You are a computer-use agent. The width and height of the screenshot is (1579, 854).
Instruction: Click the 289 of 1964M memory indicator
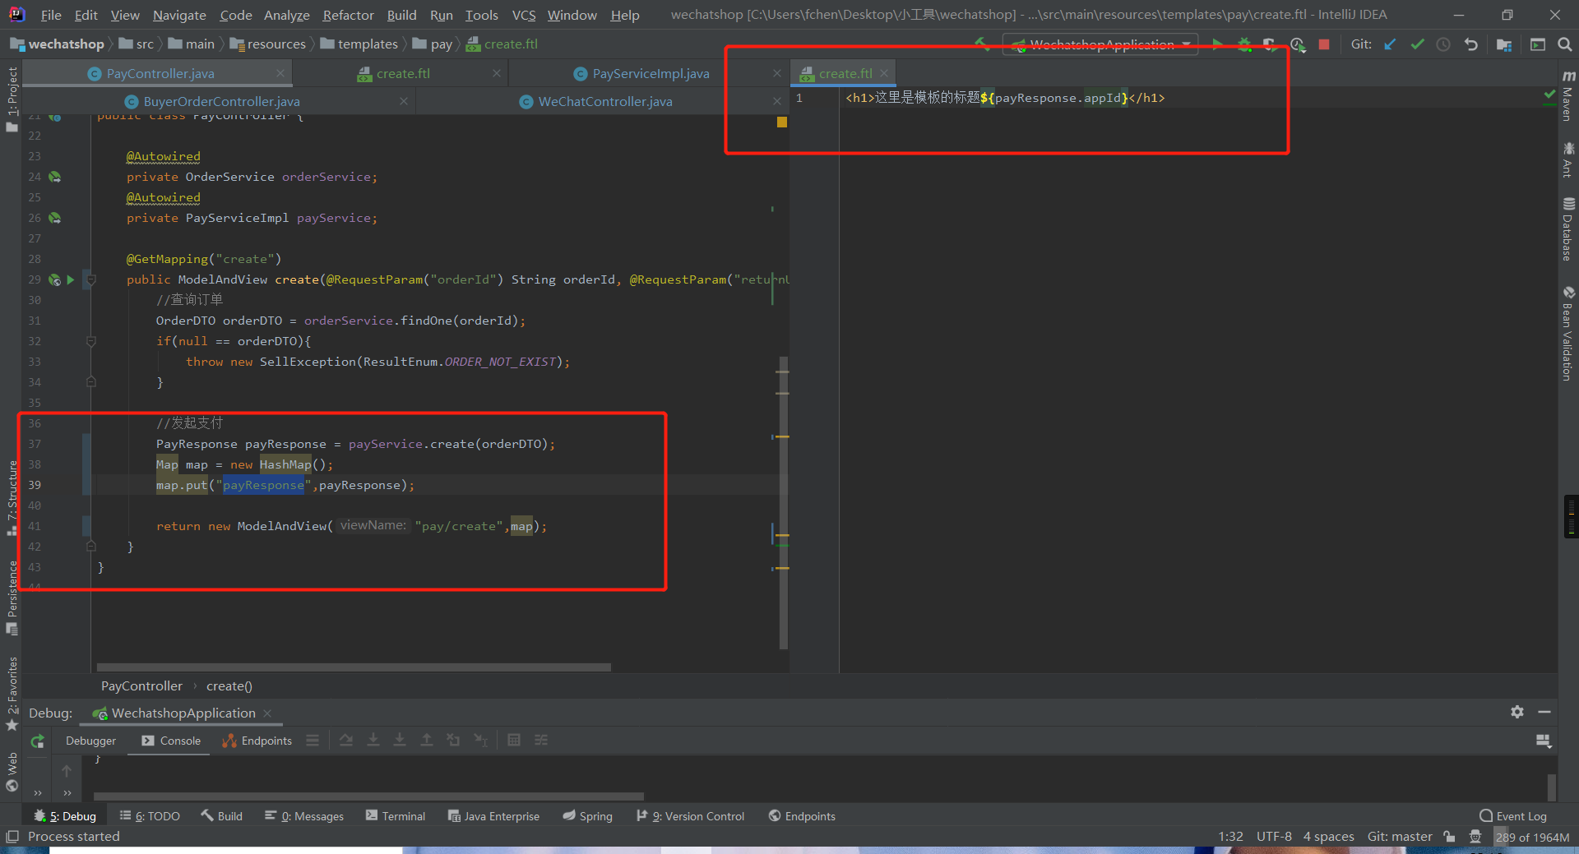pos(1531,837)
